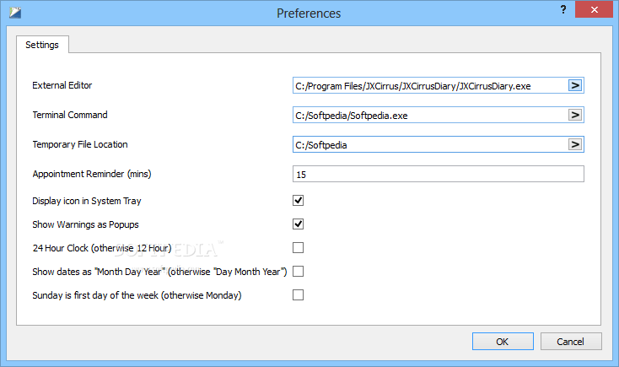Close the Preferences dialog
The height and width of the screenshot is (367, 619).
[x=595, y=10]
